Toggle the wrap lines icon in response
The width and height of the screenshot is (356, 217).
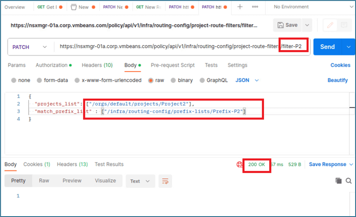(165, 181)
